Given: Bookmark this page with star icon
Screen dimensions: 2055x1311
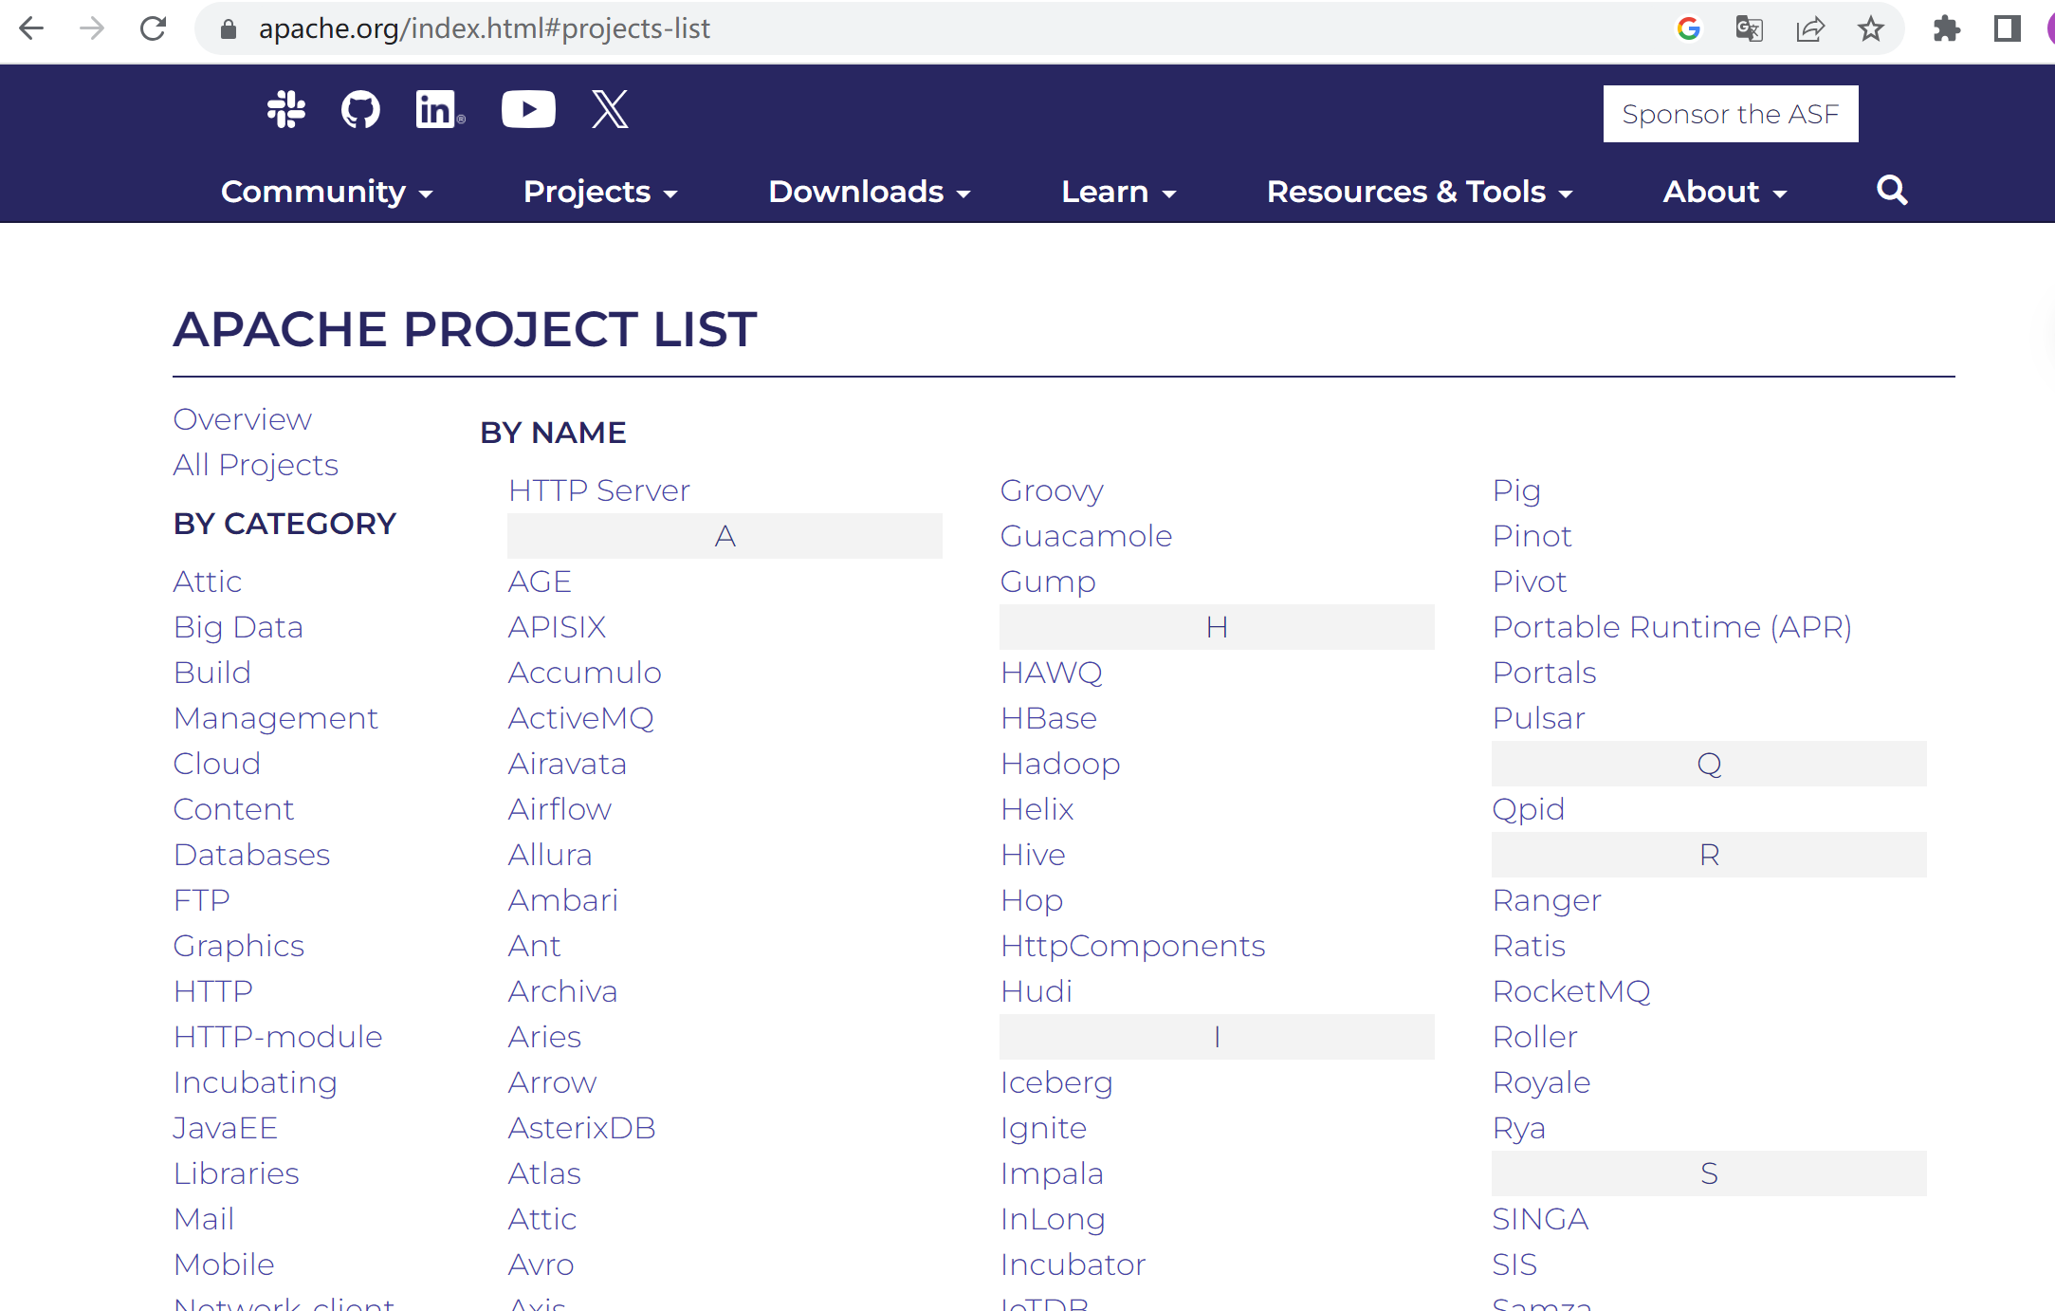Looking at the screenshot, I should tap(1870, 29).
